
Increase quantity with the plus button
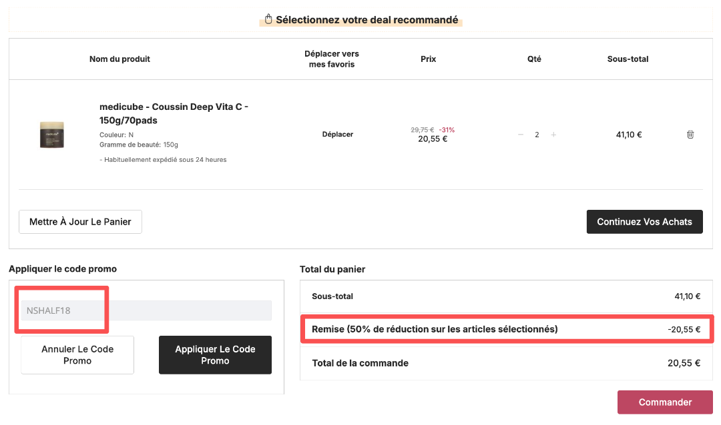(553, 135)
